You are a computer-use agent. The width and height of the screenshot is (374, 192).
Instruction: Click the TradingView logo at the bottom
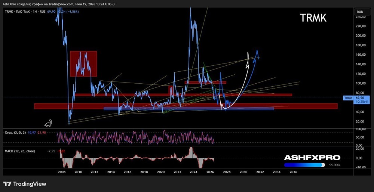25,184
